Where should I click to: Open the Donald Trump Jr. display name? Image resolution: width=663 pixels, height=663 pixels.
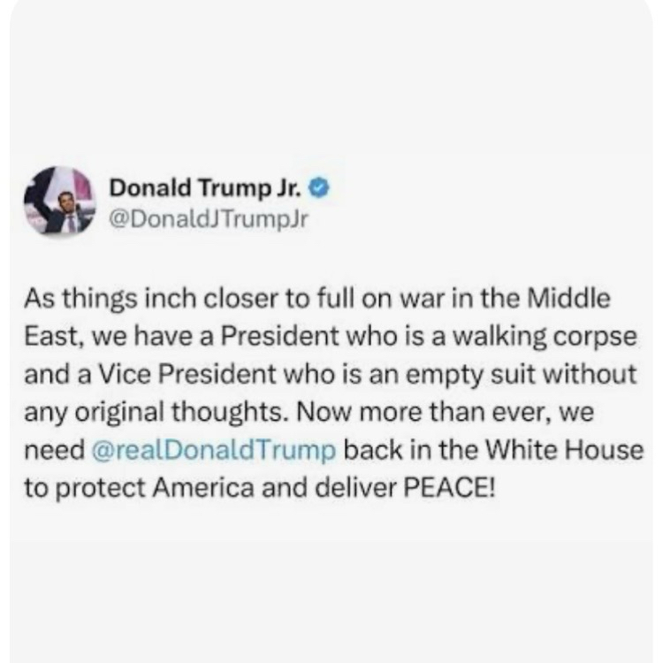pos(205,187)
